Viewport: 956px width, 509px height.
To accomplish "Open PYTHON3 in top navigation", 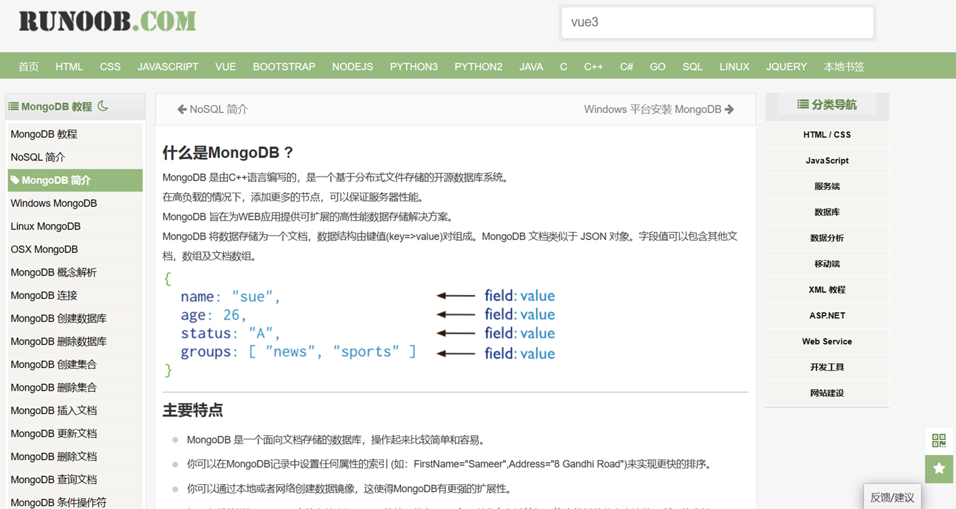I will click(414, 67).
